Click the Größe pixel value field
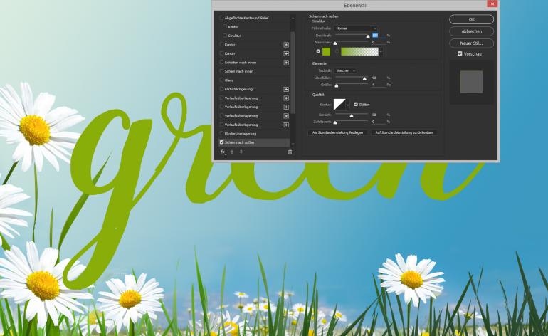The image size is (548, 336). (x=378, y=85)
